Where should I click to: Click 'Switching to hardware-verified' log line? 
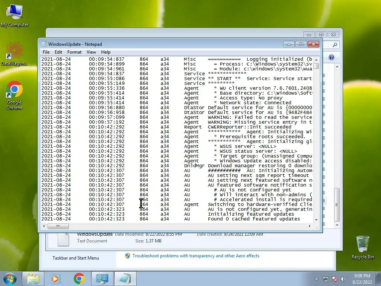pyautogui.click(x=177, y=204)
